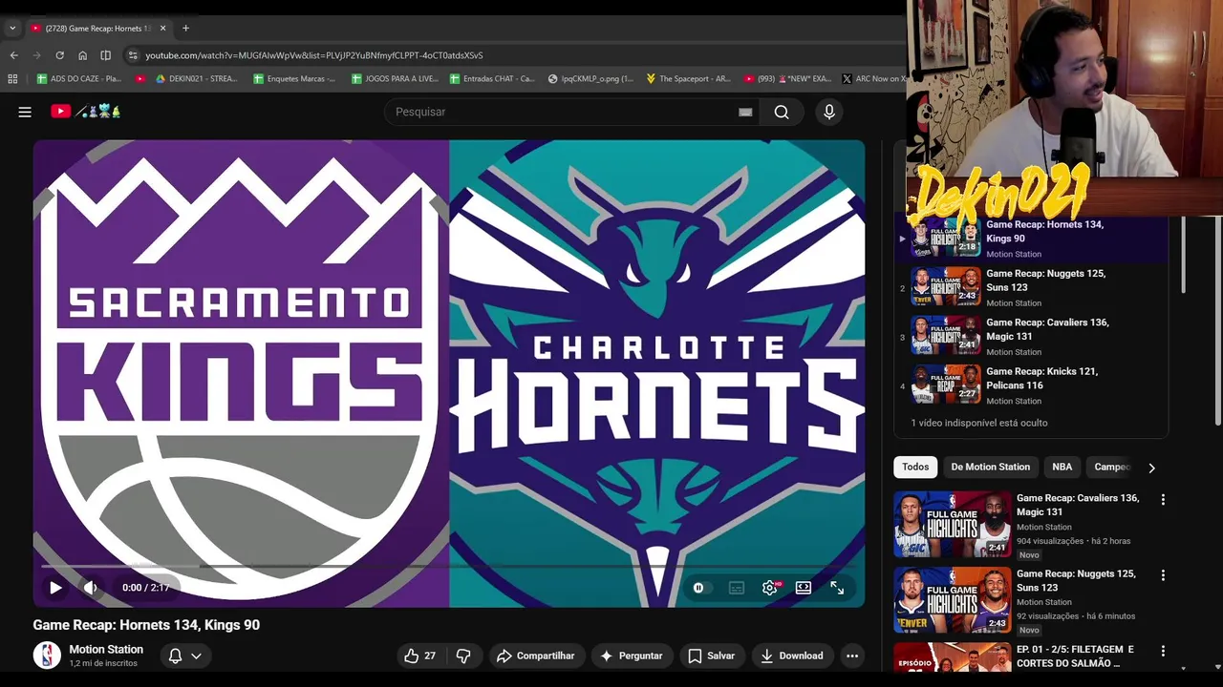The height and width of the screenshot is (687, 1223).
Task: Open The Spaceport bookmark
Action: (x=688, y=79)
